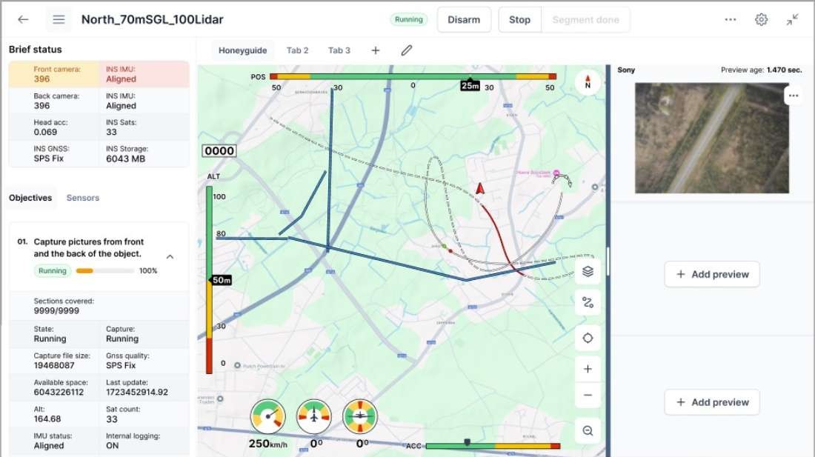Click the objective Running status badge

(53, 270)
